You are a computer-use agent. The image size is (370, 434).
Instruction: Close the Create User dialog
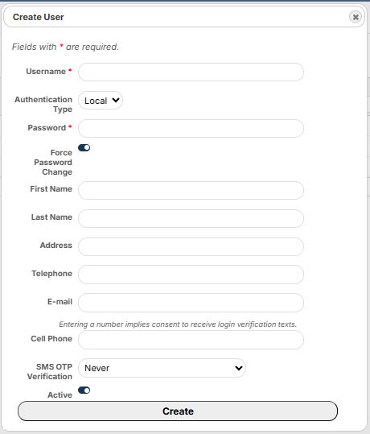pos(356,17)
